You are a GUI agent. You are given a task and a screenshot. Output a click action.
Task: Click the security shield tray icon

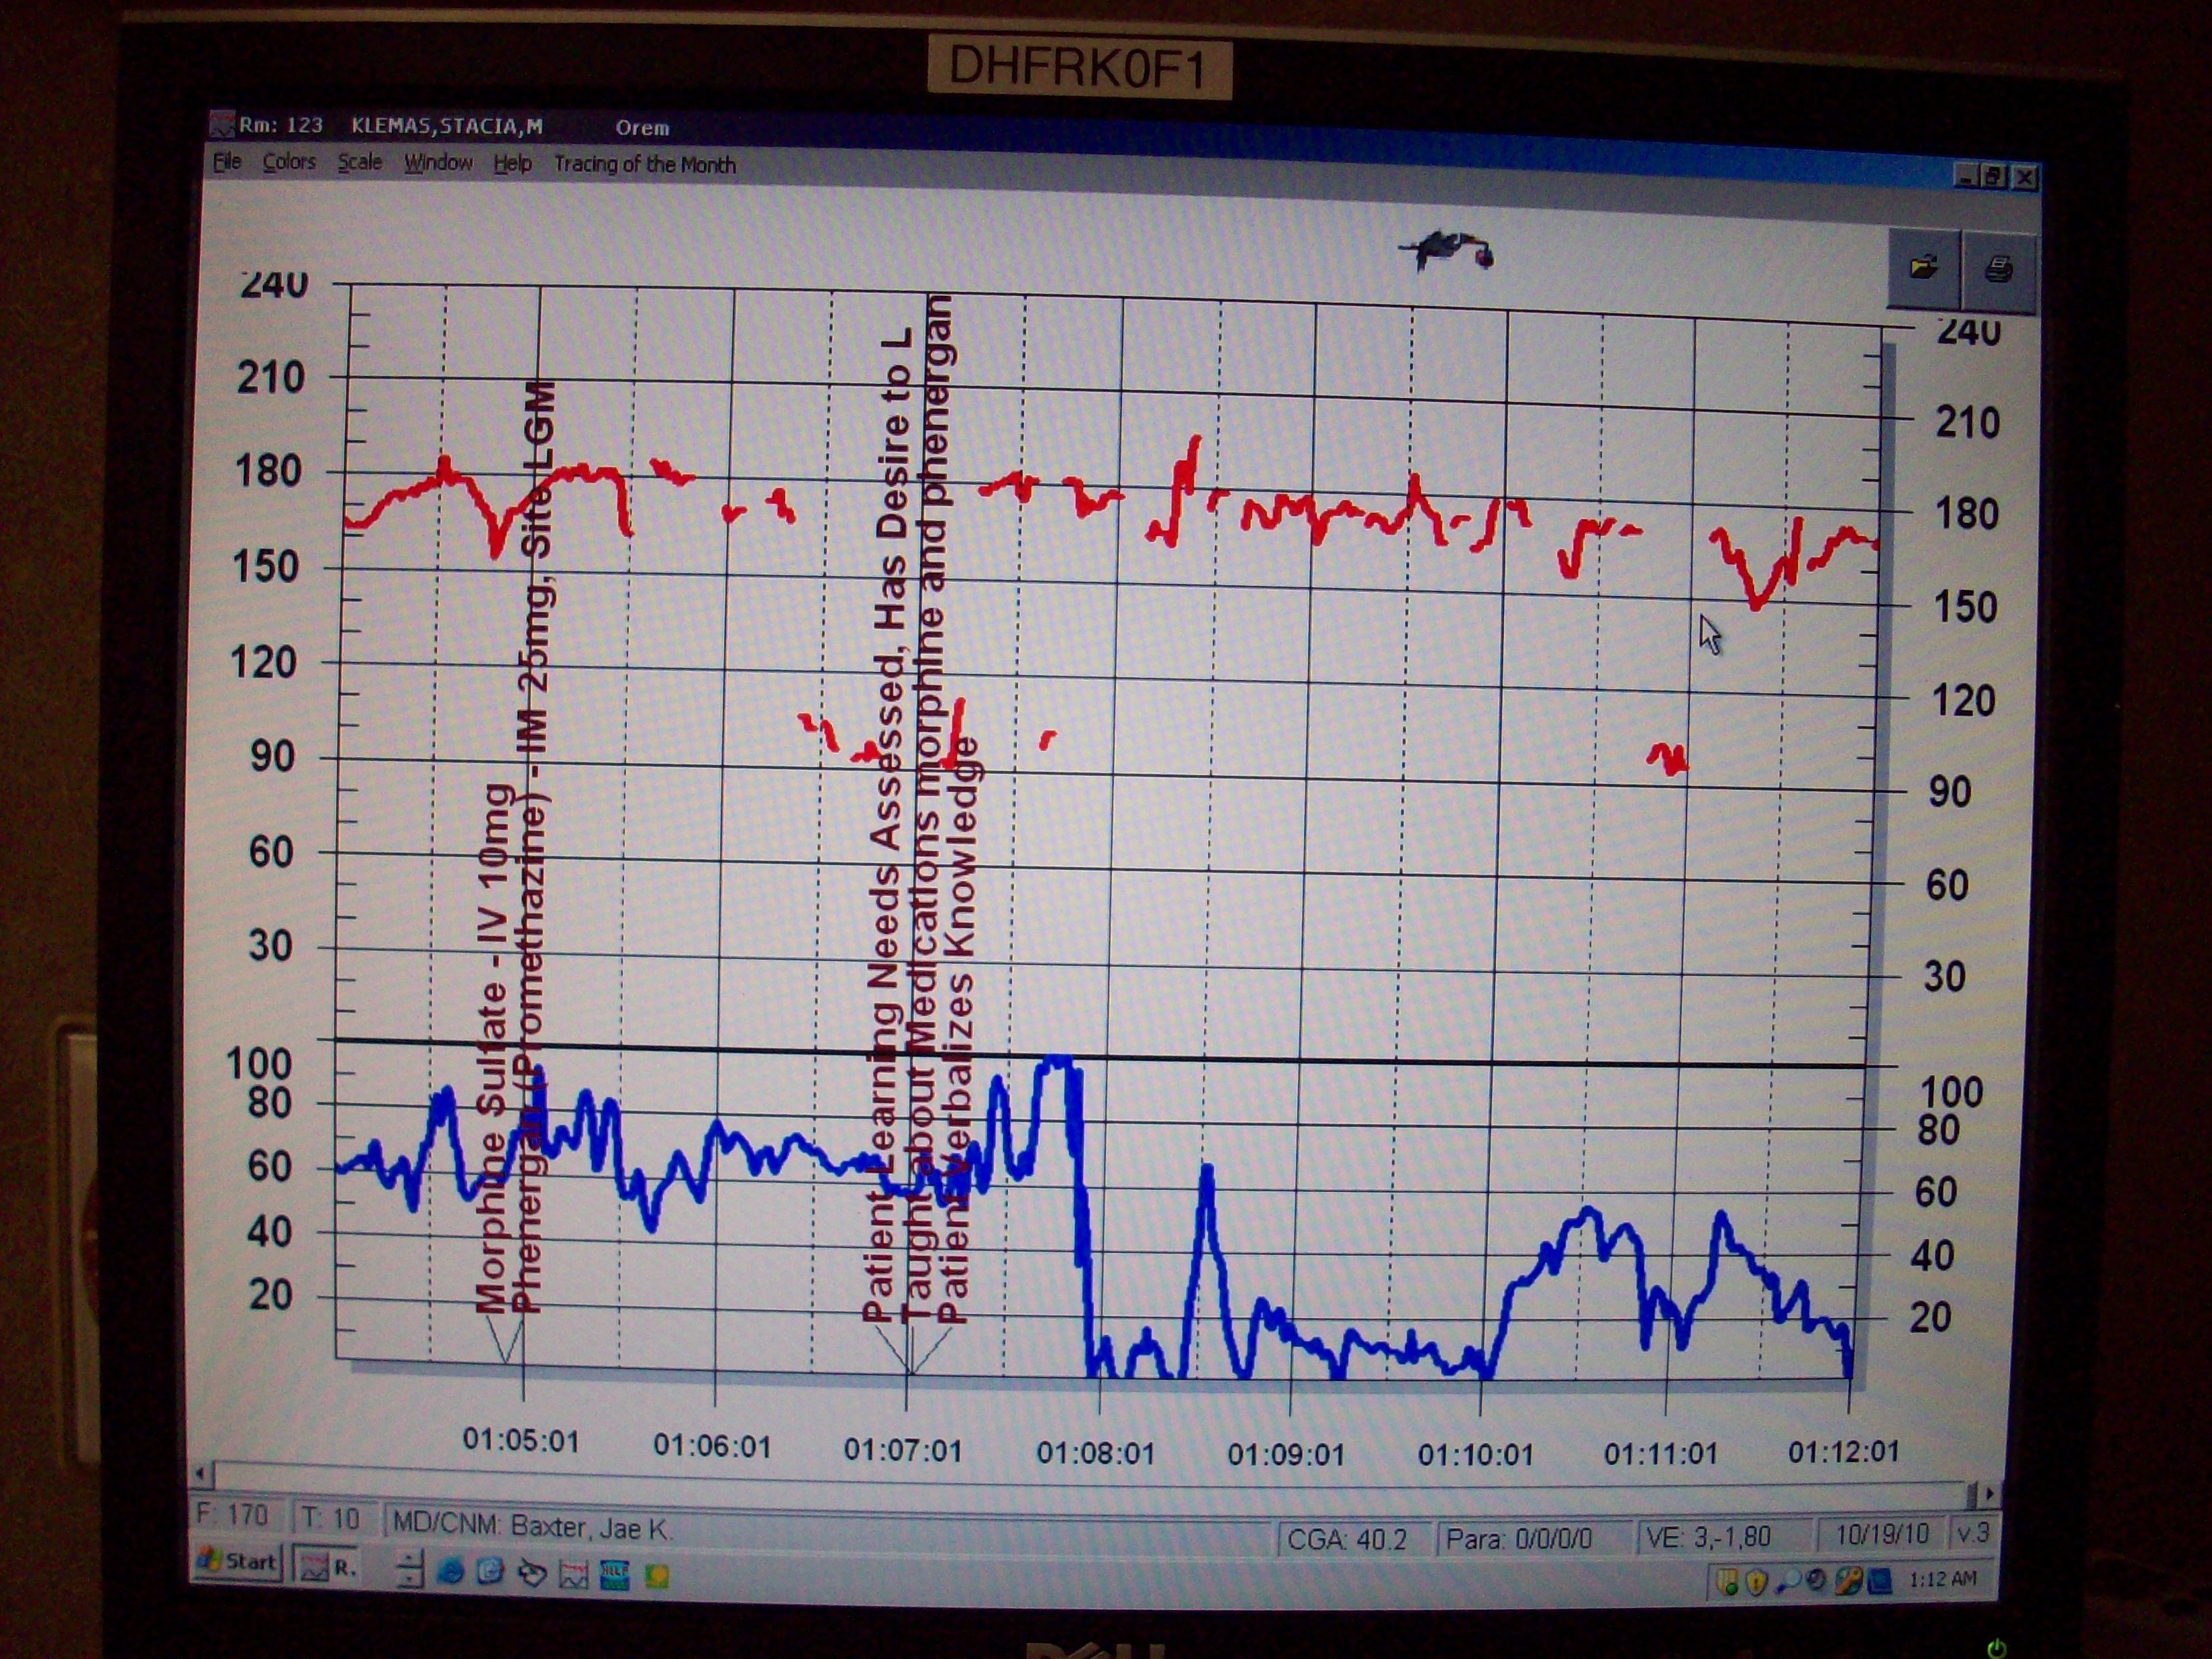tap(1757, 1581)
